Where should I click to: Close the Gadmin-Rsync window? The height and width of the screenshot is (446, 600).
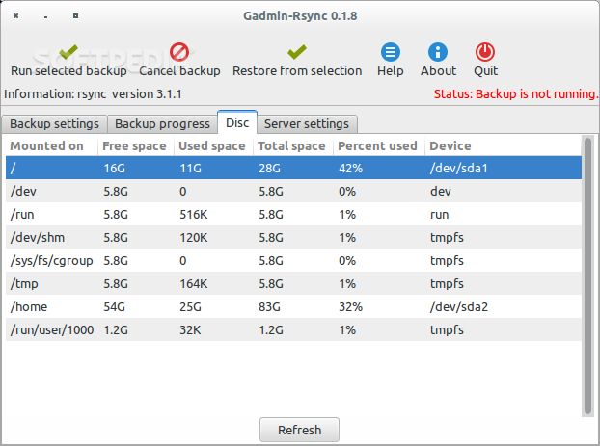15,16
